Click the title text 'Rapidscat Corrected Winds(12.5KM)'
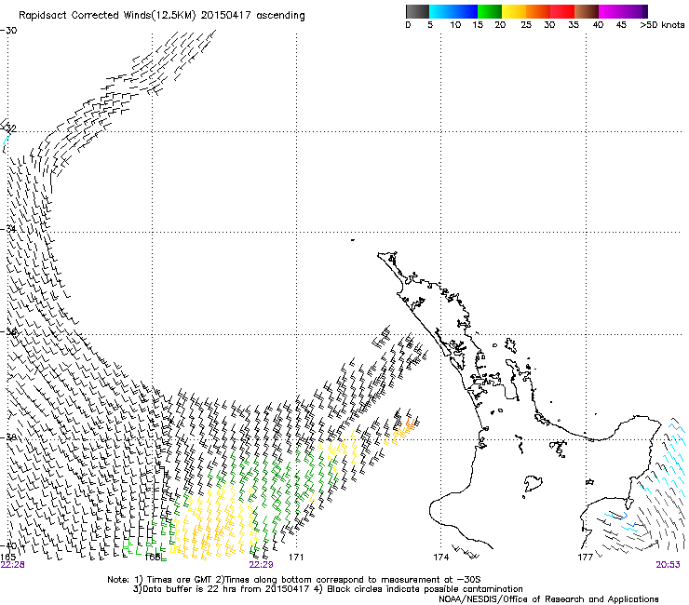 click(107, 16)
